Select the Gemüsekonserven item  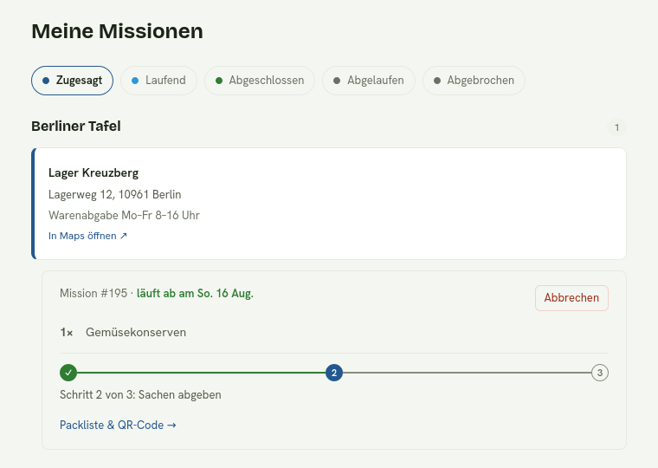pos(136,332)
